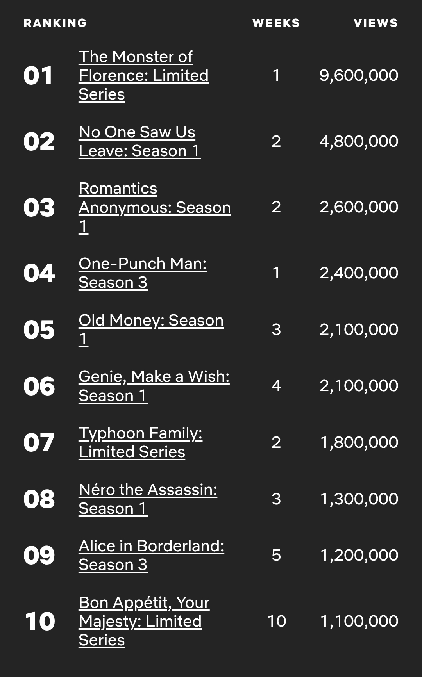The width and height of the screenshot is (422, 677).
Task: Open Alice in Borderland: Season 3
Action: coord(151,555)
